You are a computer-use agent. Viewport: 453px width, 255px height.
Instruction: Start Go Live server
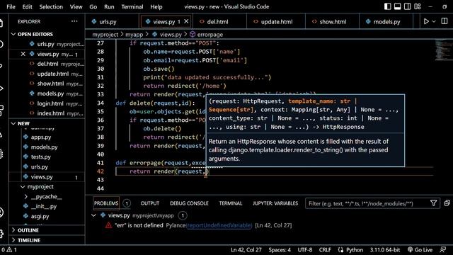coord(420,250)
